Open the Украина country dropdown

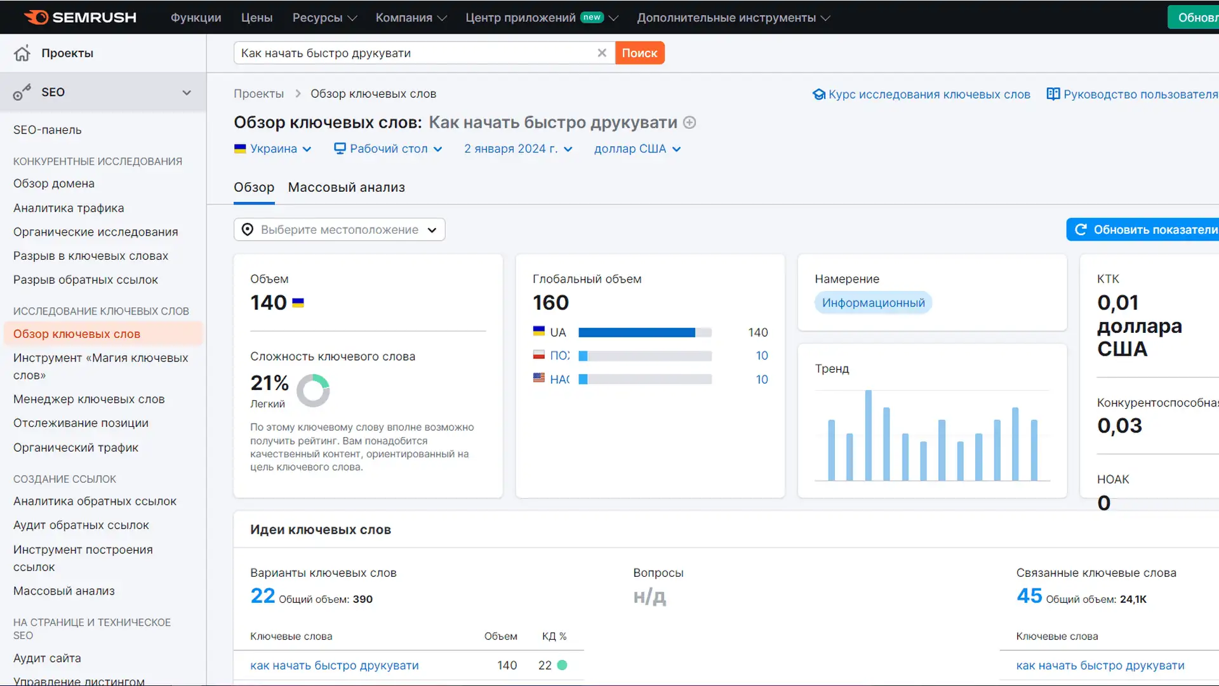[273, 149]
